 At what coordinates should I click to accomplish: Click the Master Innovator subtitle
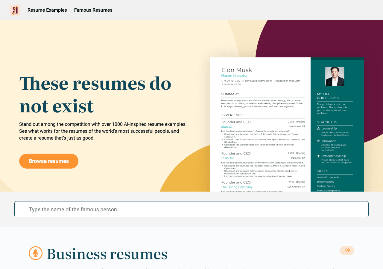(x=234, y=76)
